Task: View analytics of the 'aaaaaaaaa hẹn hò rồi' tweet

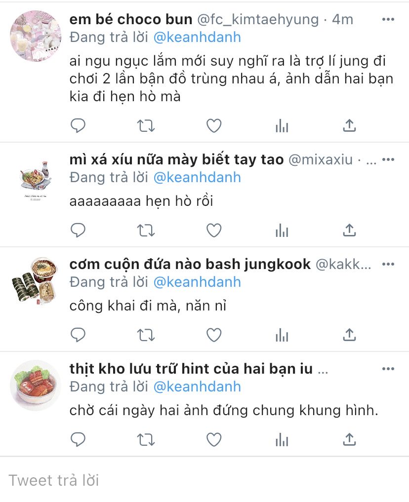Action: pos(282,230)
